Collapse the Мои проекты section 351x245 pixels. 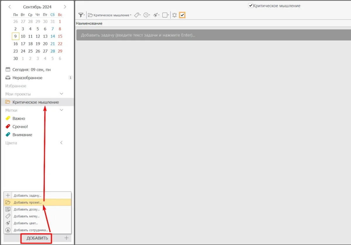61,94
